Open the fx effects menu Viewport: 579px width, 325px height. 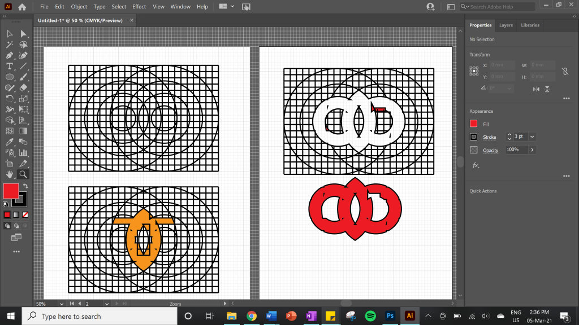(476, 165)
